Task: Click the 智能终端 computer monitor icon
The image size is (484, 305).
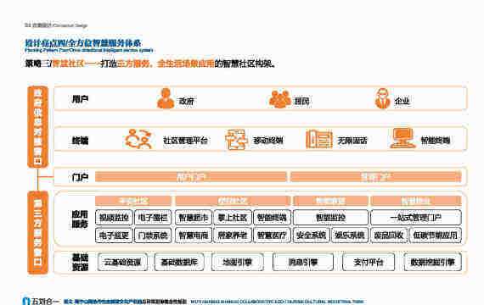Action: tap(402, 138)
